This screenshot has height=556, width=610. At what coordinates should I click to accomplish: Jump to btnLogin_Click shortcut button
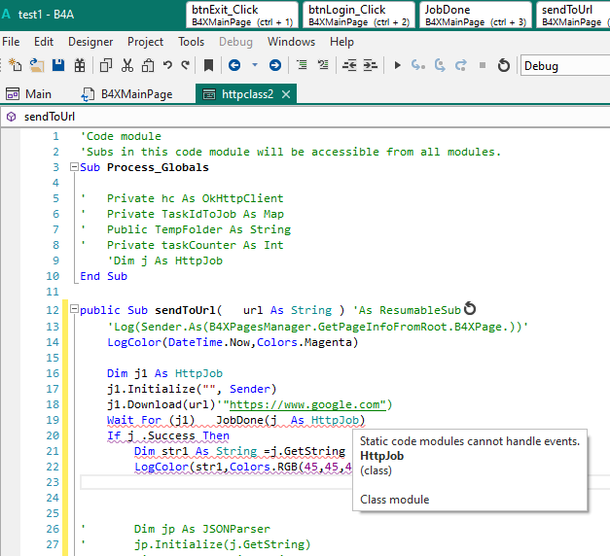(358, 15)
